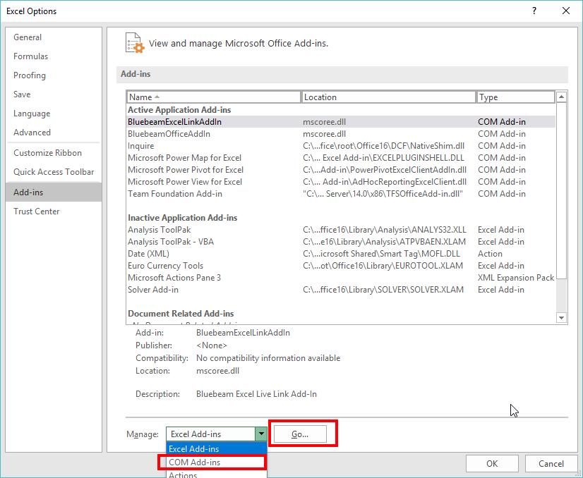Image resolution: width=583 pixels, height=478 pixels.
Task: Click the EUROTOOL.XLAM location cell
Action: pos(383,266)
